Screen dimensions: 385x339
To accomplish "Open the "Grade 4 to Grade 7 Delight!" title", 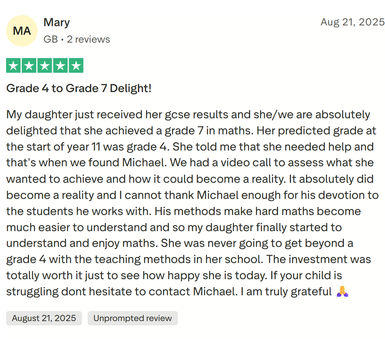I will point(79,88).
